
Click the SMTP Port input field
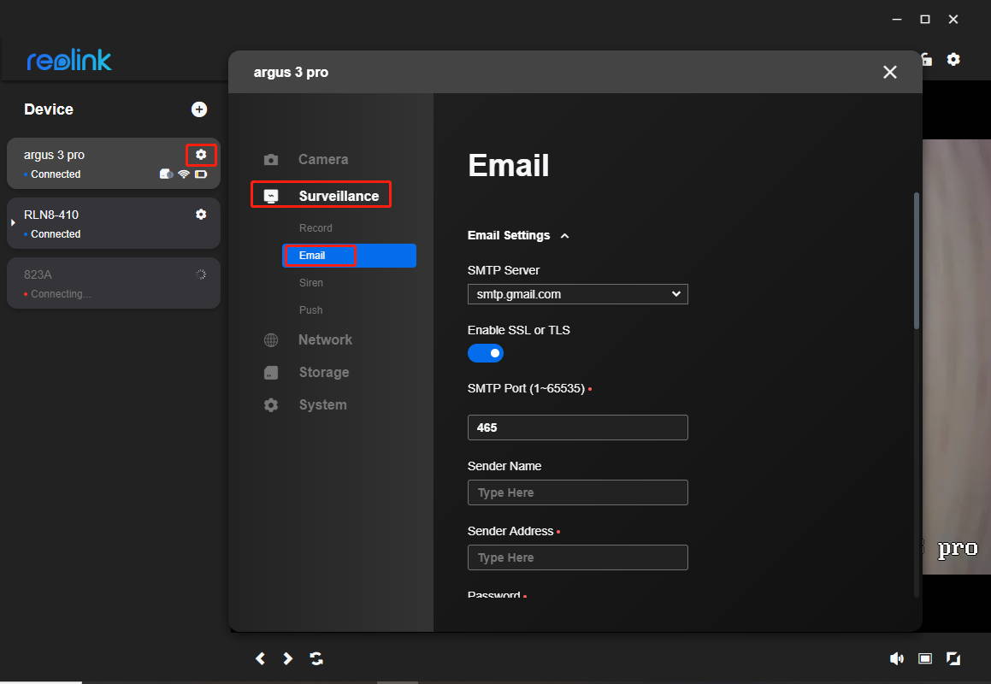[578, 427]
